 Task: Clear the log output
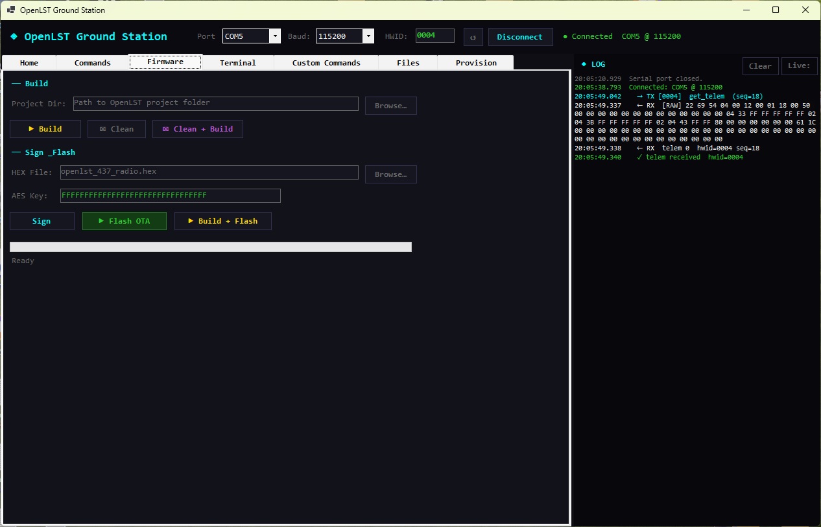pos(760,65)
